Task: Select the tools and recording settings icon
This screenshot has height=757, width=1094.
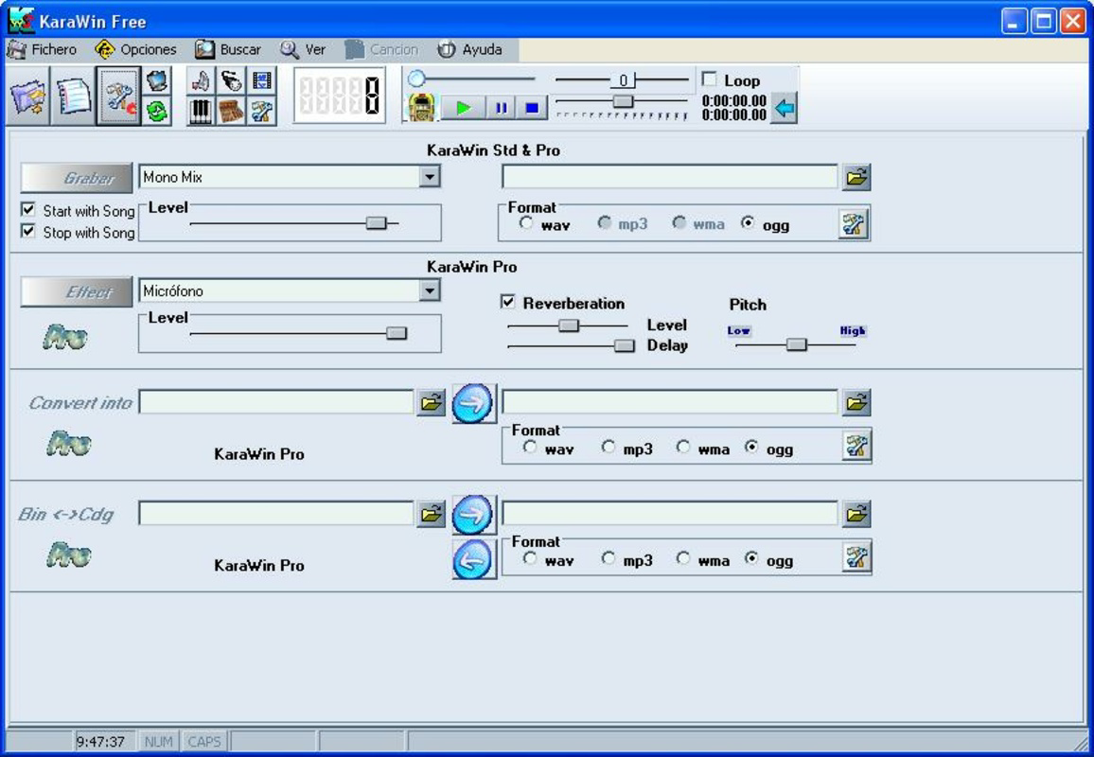Action: tap(119, 97)
